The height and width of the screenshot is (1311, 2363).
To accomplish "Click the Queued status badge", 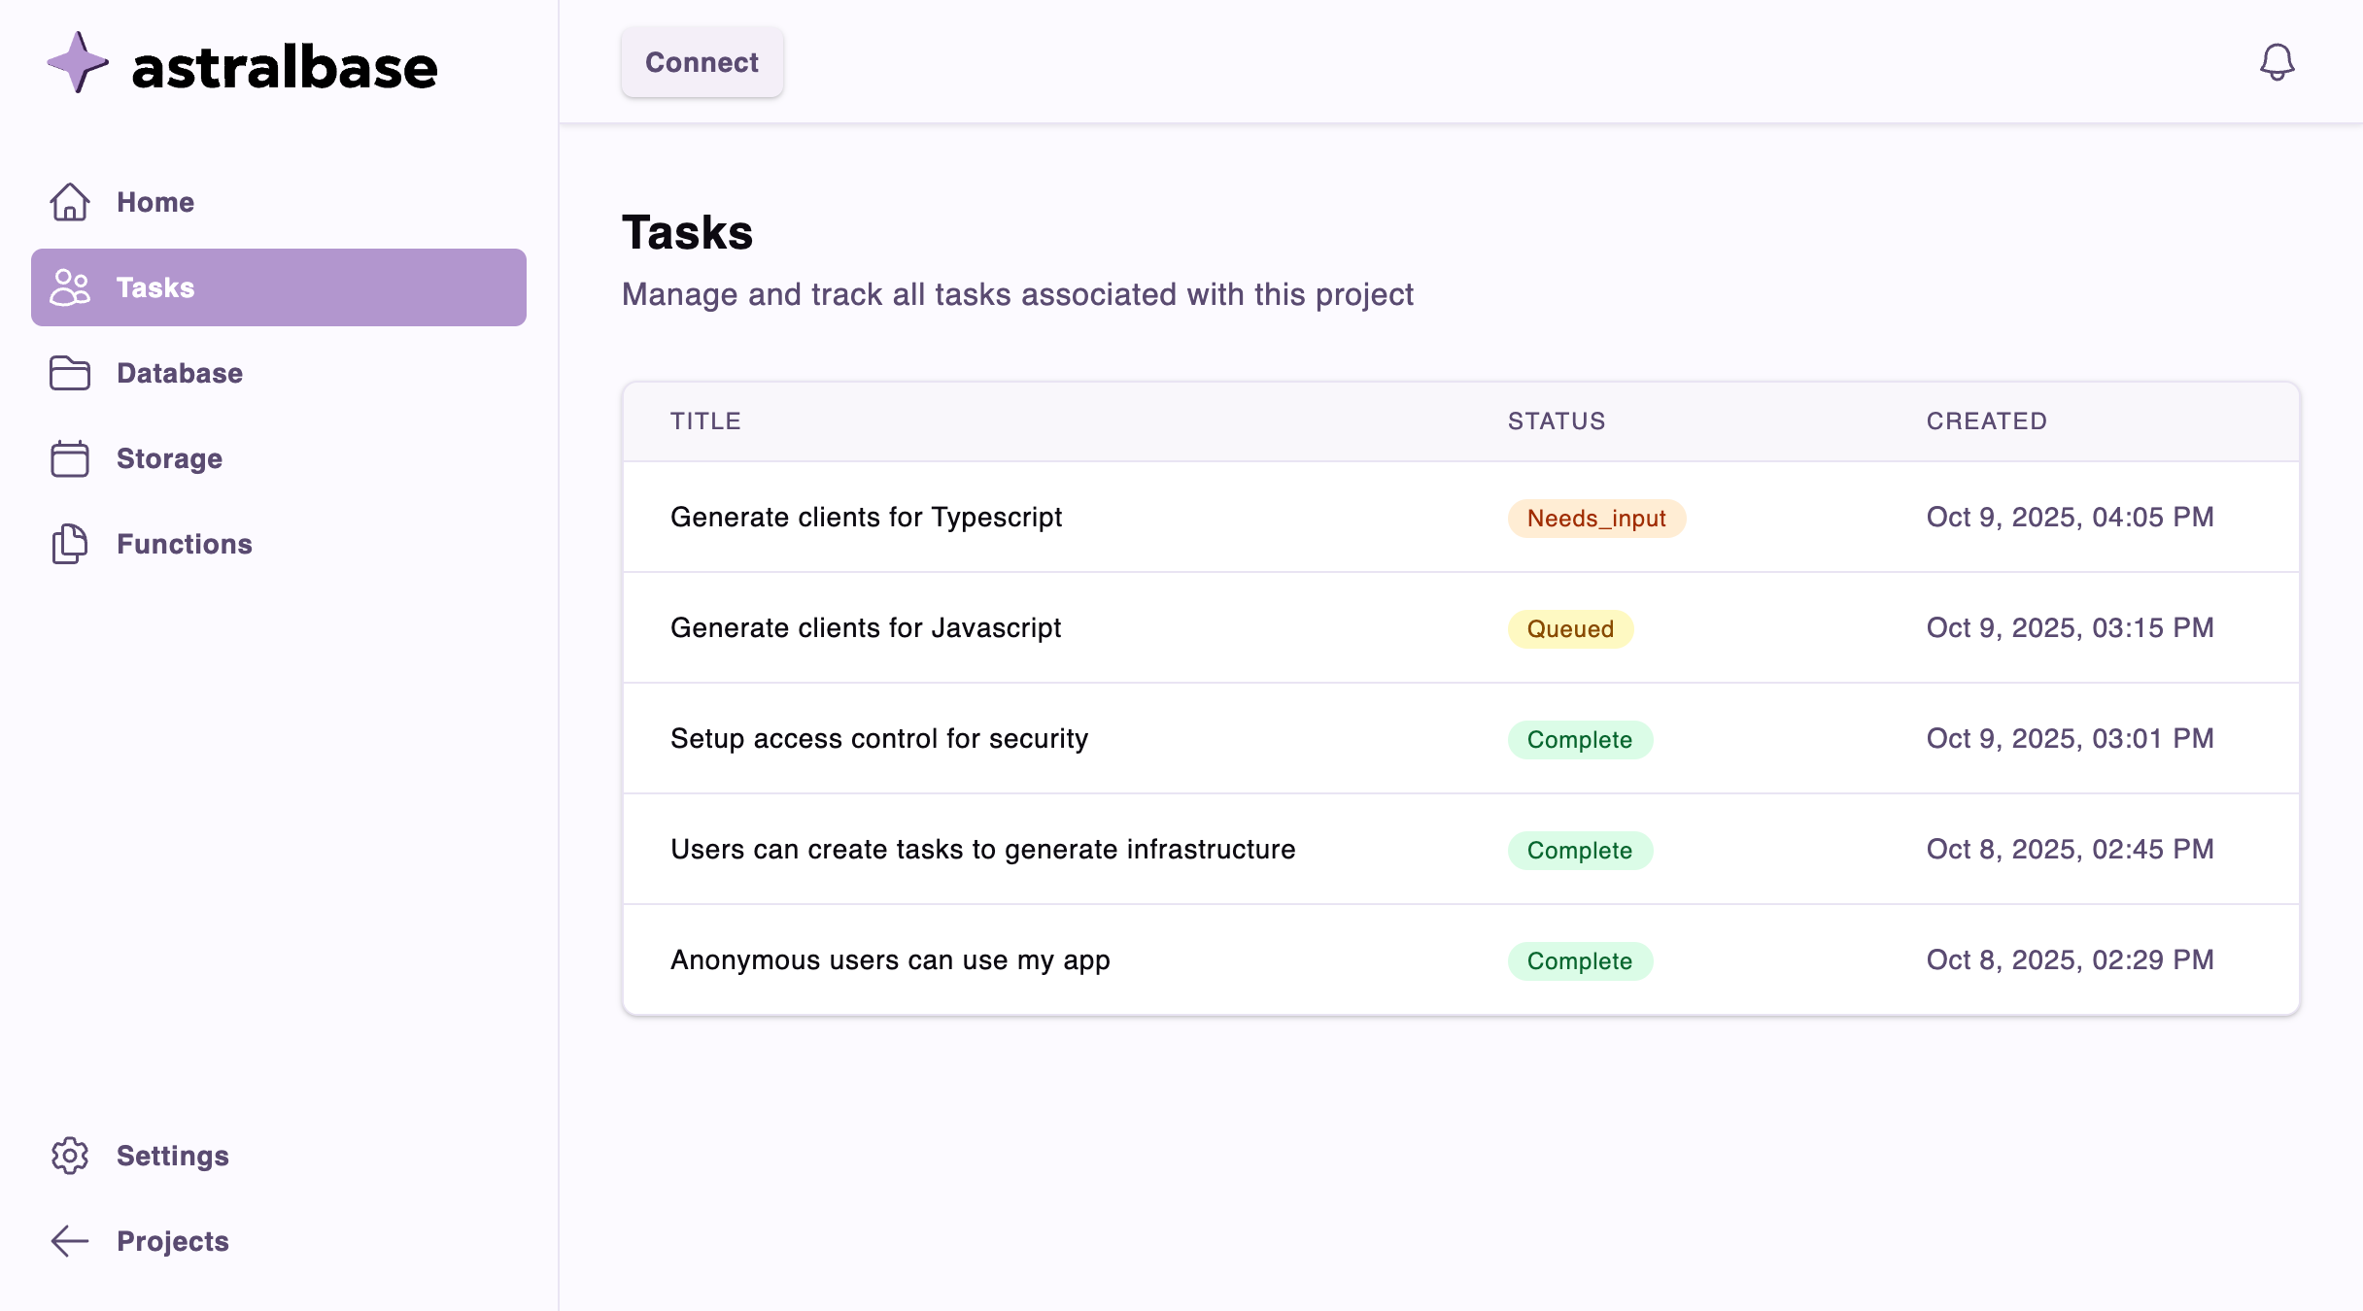I will point(1571,628).
